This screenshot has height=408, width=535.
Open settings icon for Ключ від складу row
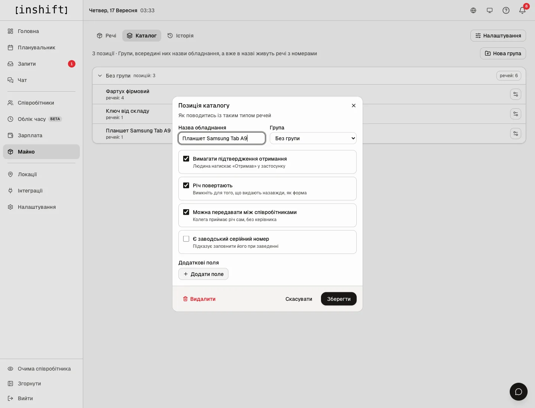[x=516, y=114]
